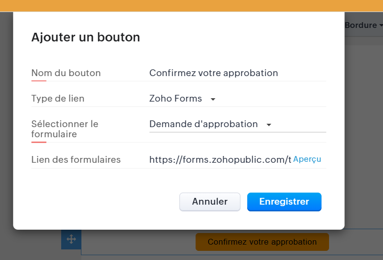Viewport: 383px width, 260px height.
Task: Open the Zoho Forms link type dropdown
Action: (x=182, y=99)
